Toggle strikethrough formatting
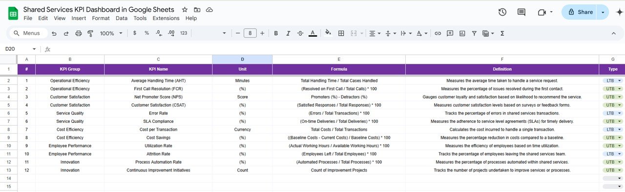The height and width of the screenshot is (192, 625). pos(300,33)
